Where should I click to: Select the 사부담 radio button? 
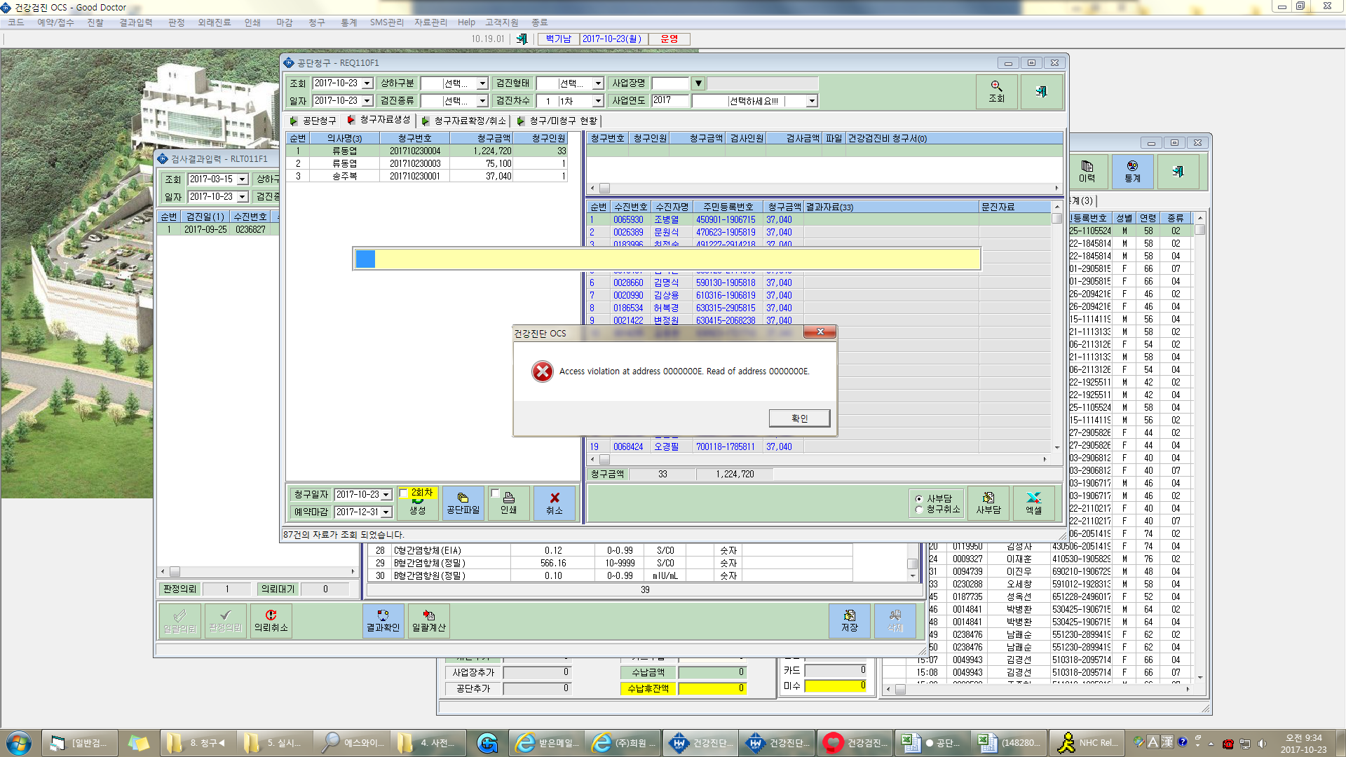(919, 499)
